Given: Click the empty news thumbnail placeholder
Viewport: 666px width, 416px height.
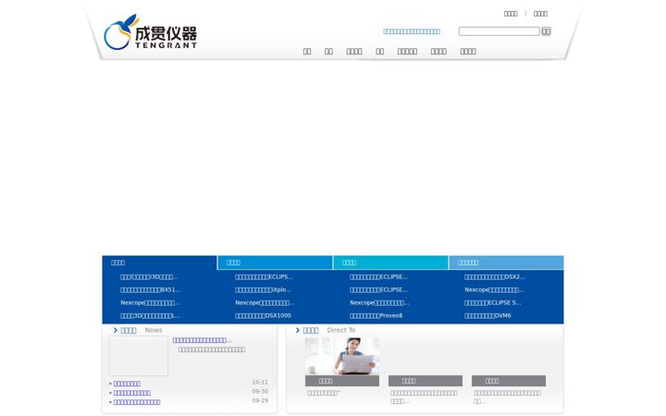Looking at the screenshot, I should [139, 356].
